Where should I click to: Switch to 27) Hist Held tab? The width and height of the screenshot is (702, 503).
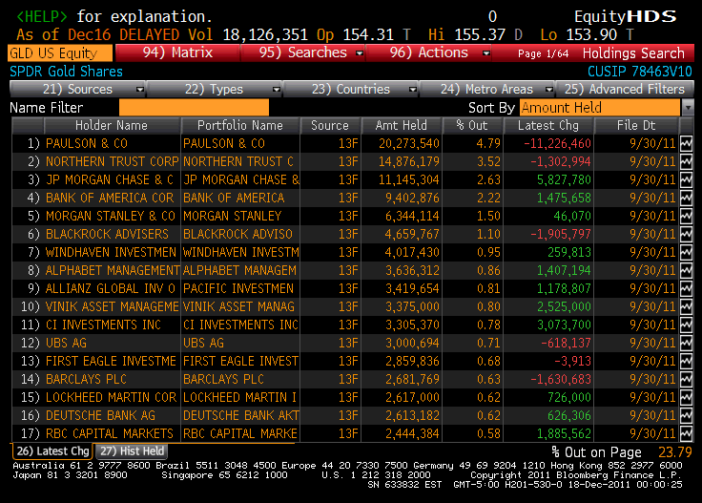tap(132, 451)
